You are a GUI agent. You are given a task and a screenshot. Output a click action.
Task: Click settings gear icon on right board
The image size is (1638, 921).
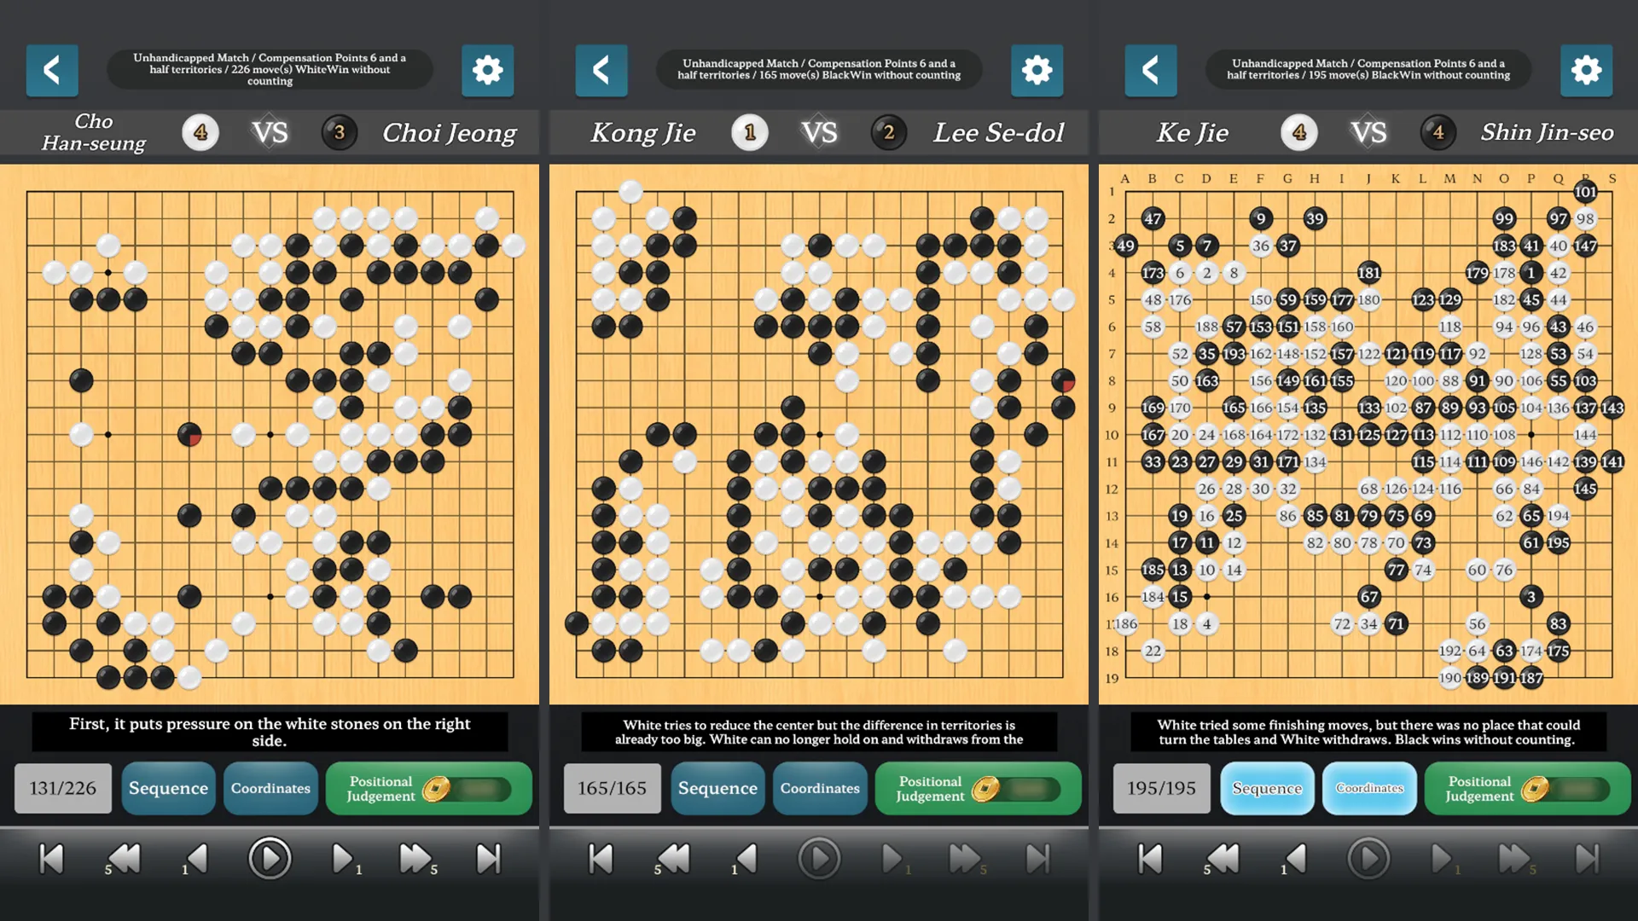coord(1586,70)
